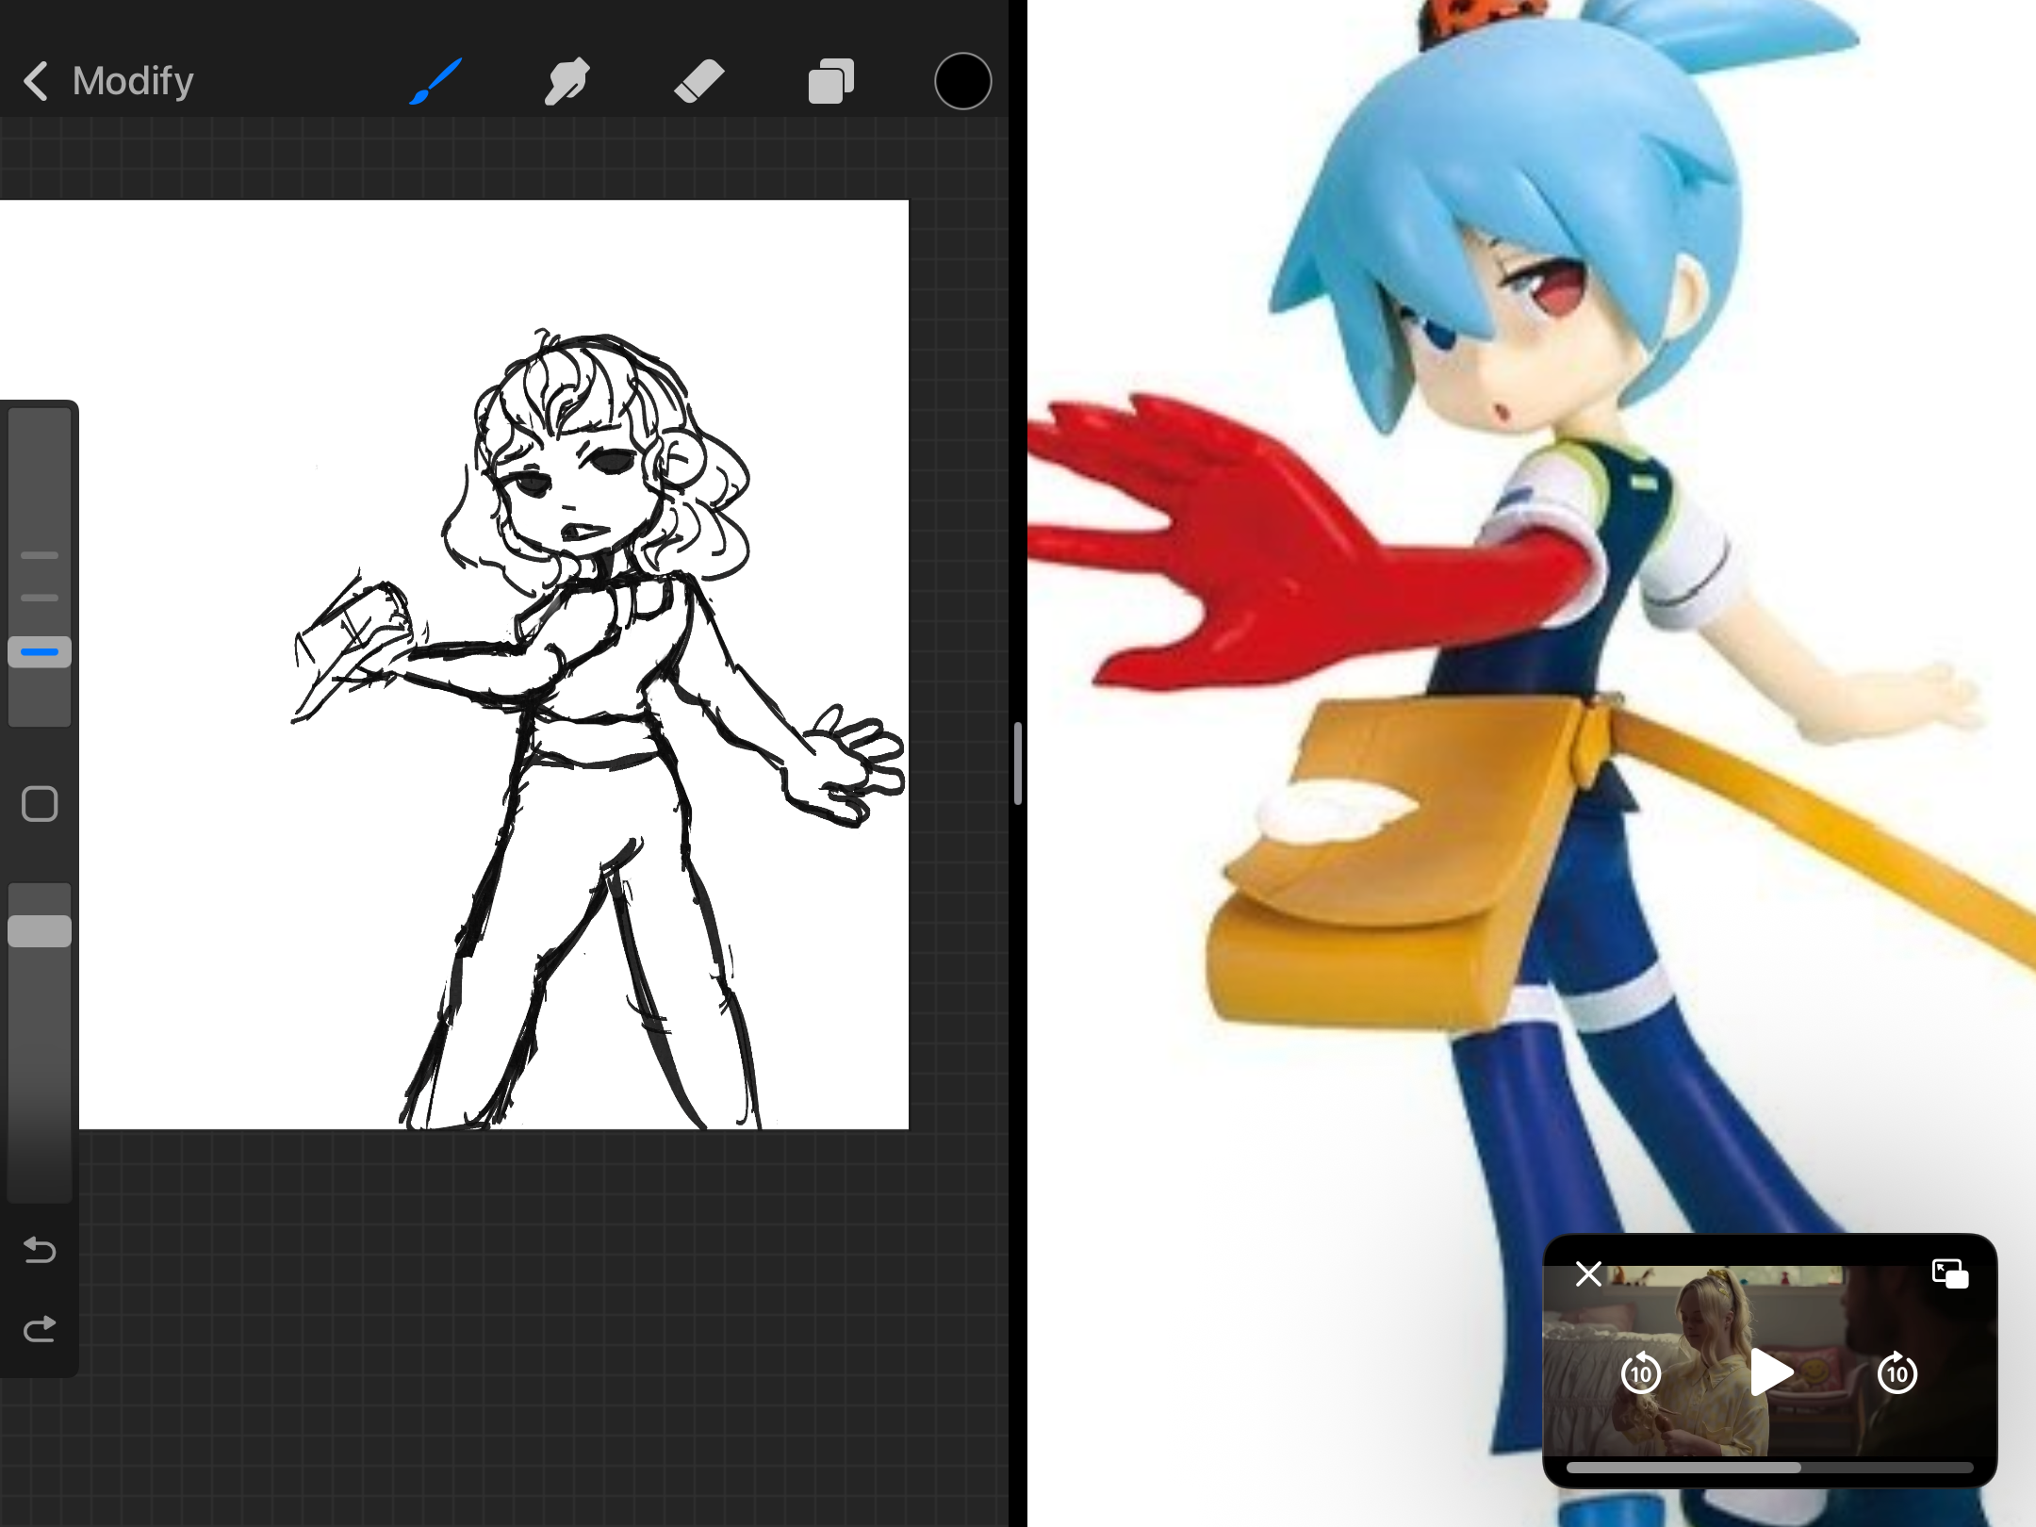Screen dimensions: 2036x1527
Task: Click the split view divider handle
Action: 1018,763
